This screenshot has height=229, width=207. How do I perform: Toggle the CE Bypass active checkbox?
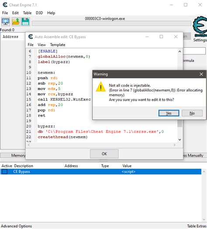pos(5,172)
